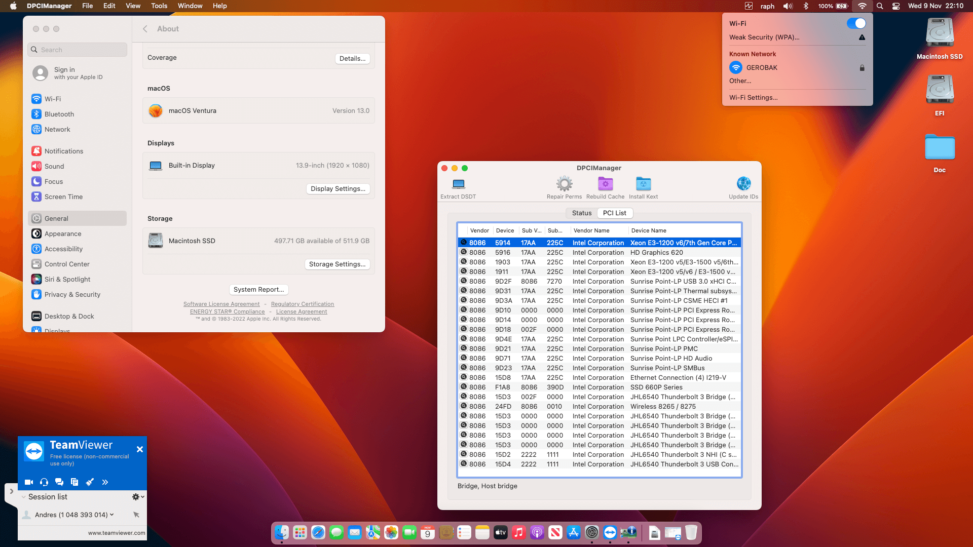Sign in with your Apple ID
973x547 pixels.
pyautogui.click(x=77, y=73)
